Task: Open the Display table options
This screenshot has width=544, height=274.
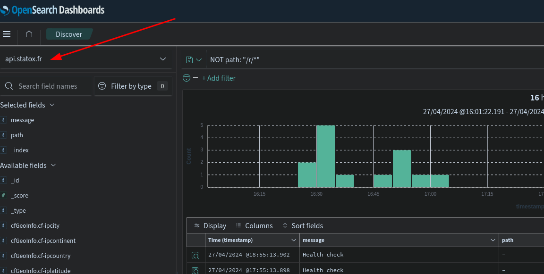Action: point(210,225)
